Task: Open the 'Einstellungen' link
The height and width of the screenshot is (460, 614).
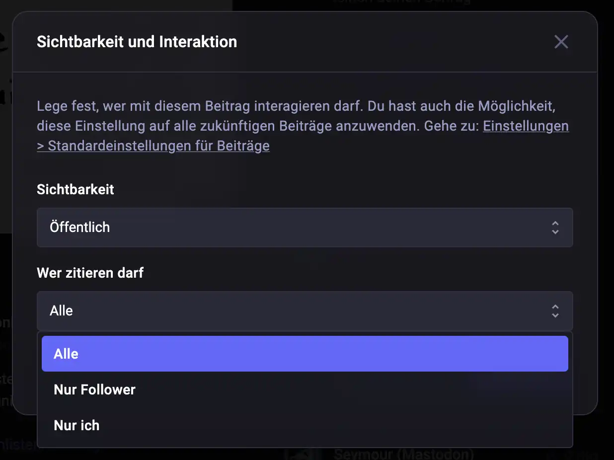Action: [x=526, y=126]
